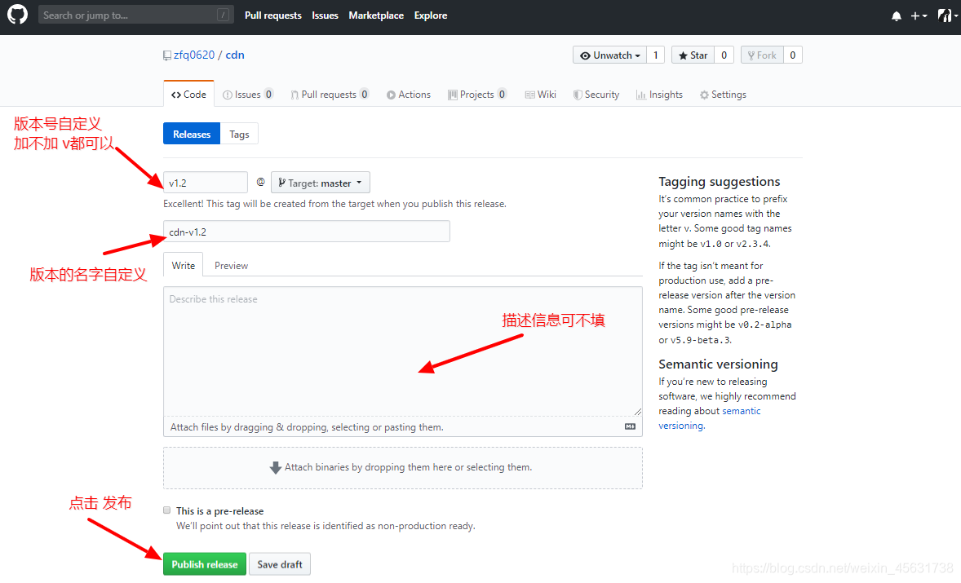Select the Tags button
The image size is (961, 583).
(x=239, y=134)
